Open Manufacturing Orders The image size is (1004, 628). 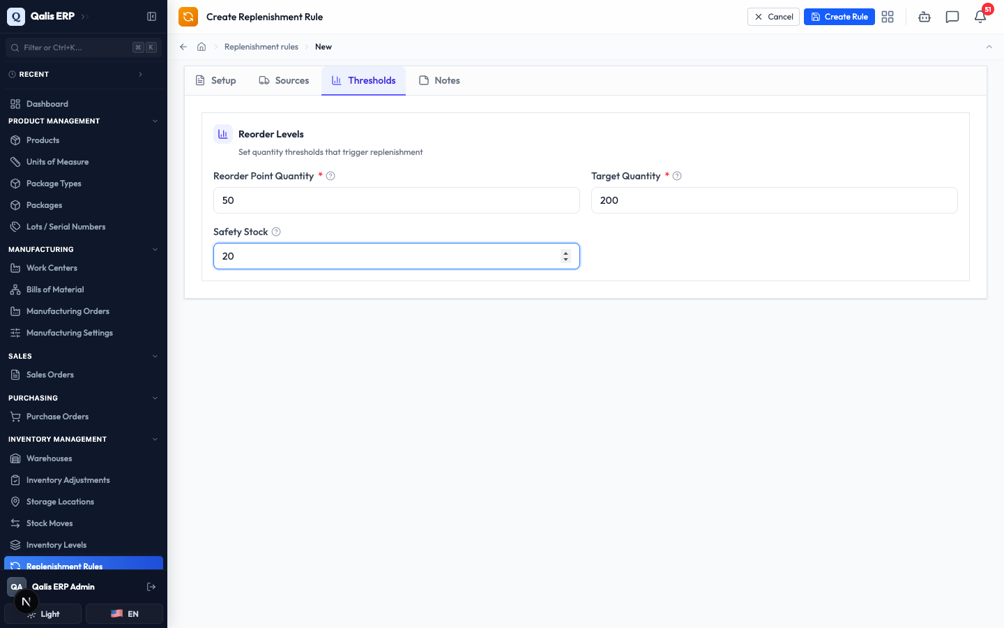click(84, 311)
